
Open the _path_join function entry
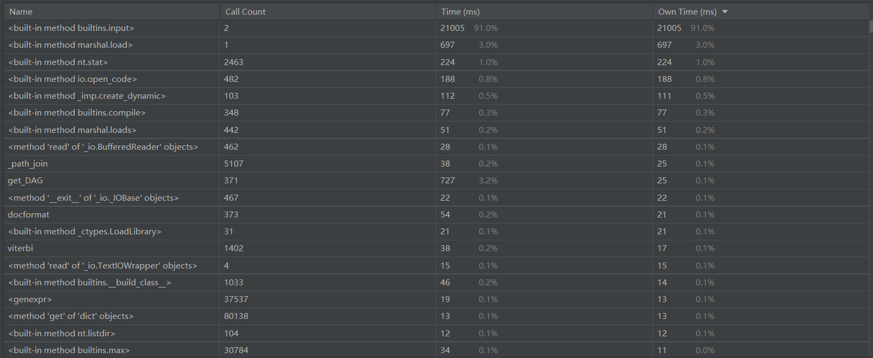click(436, 164)
